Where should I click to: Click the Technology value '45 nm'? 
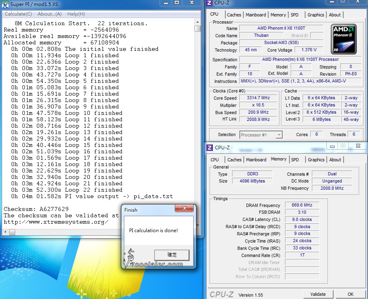coord(251,50)
